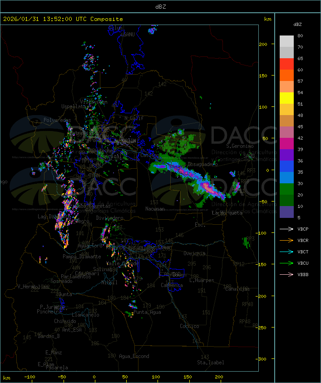Click the UTC Composite timestamp text
Screen dimensions: 321x383
(63, 19)
